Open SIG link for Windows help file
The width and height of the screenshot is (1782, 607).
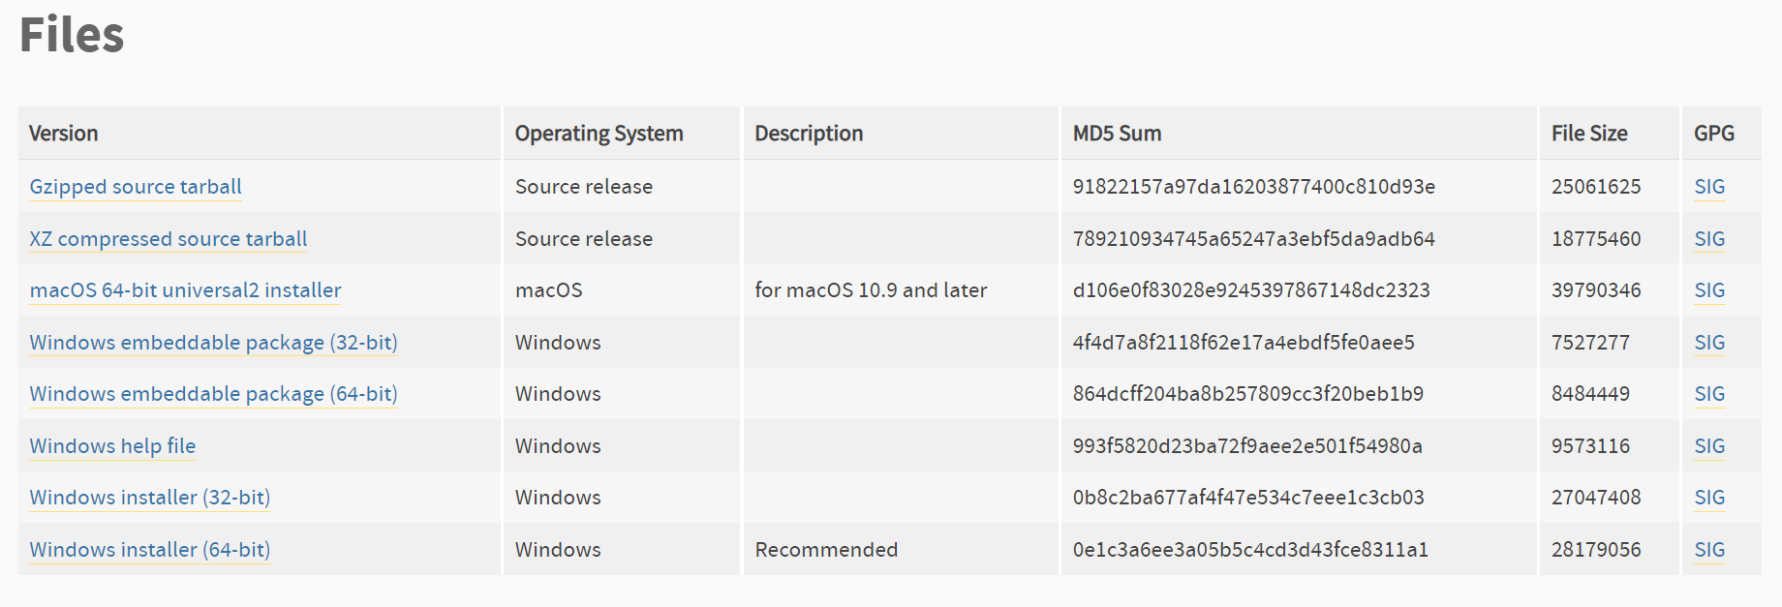coord(1709,446)
